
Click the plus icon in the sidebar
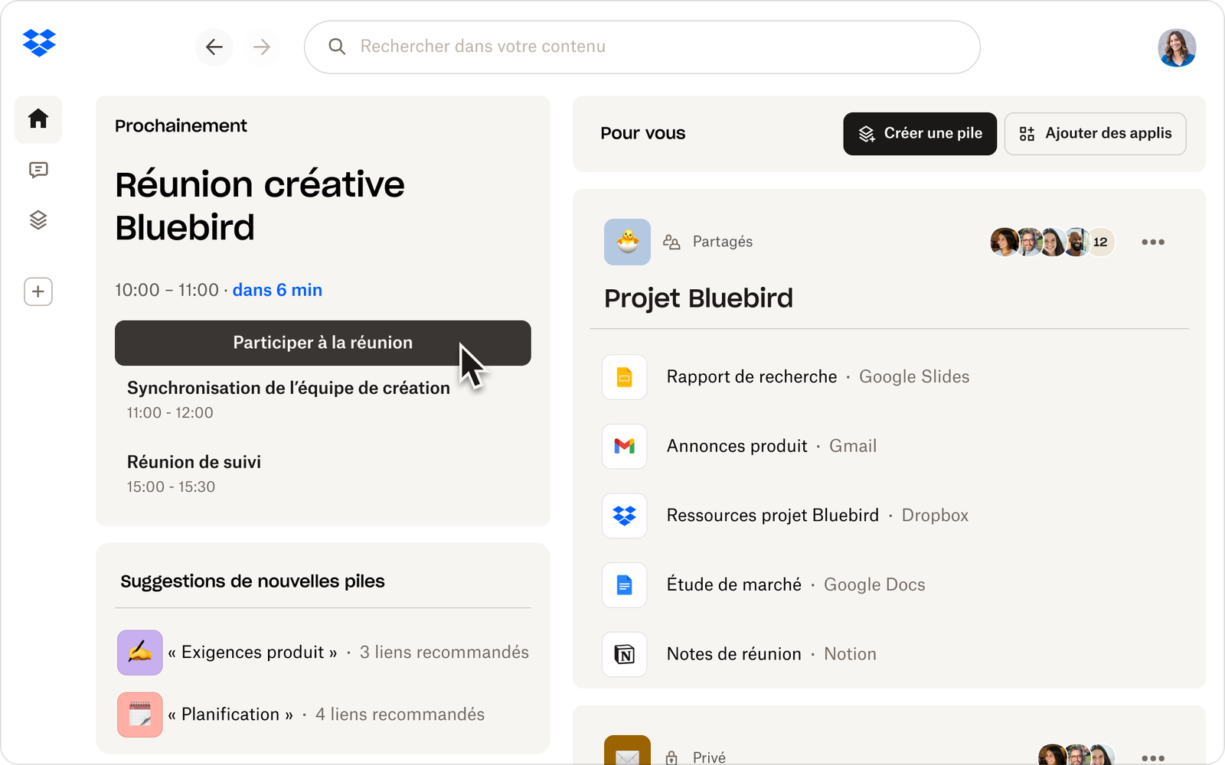[x=38, y=291]
